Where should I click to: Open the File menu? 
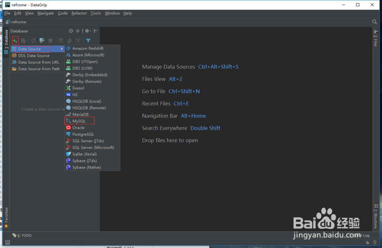coord(7,13)
